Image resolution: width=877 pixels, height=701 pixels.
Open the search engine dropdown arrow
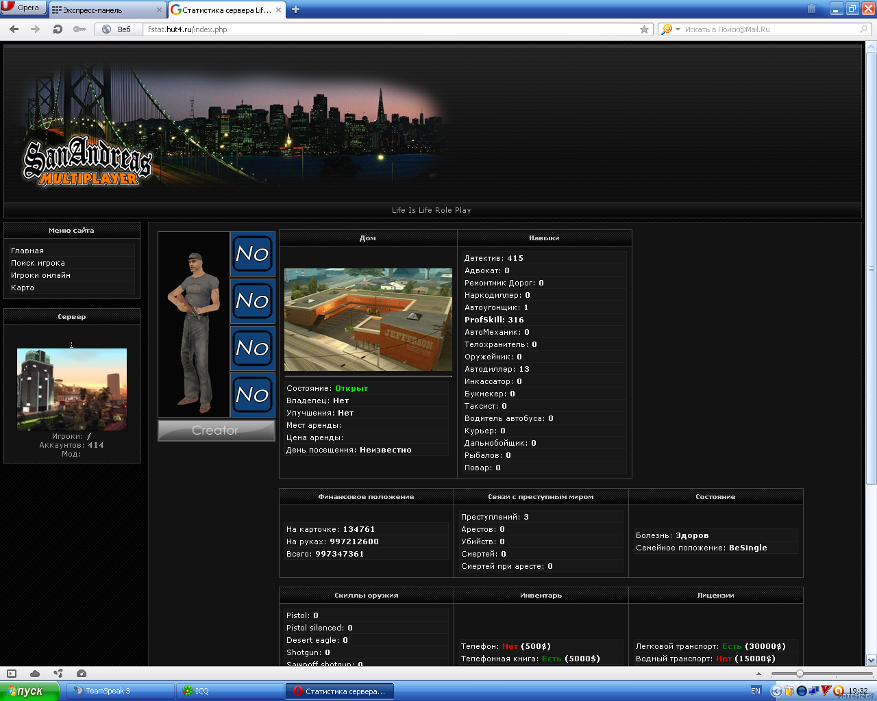click(x=678, y=29)
